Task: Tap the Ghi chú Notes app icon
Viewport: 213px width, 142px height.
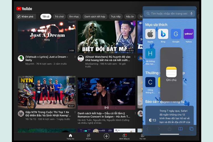Action: pos(171,72)
